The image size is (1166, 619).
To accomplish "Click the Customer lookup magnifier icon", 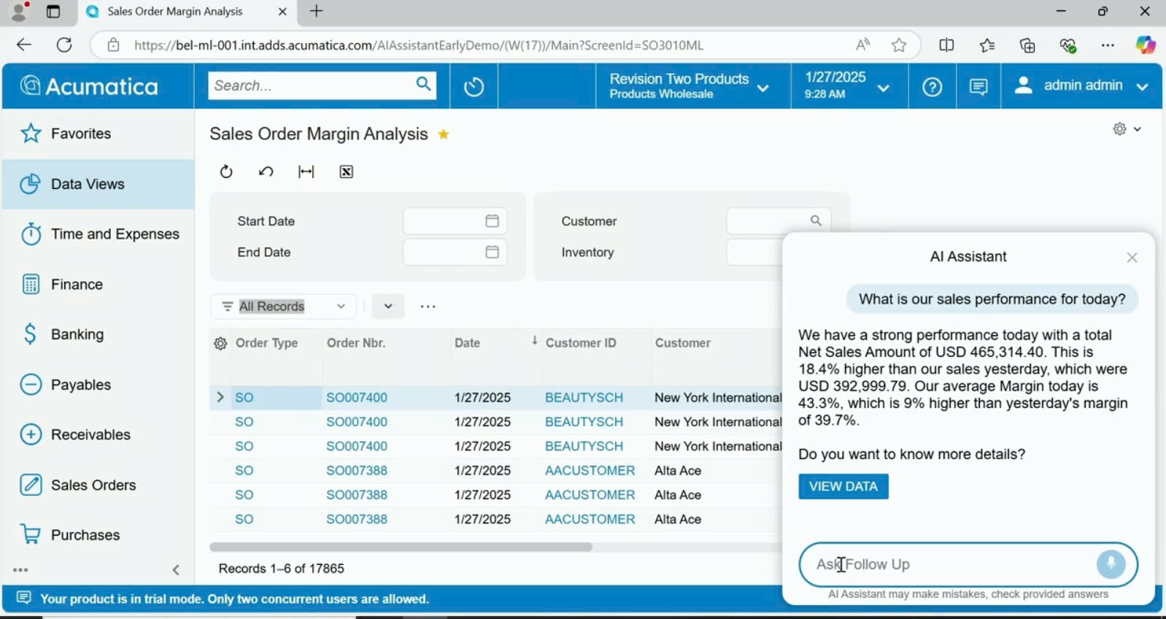I will [x=816, y=221].
